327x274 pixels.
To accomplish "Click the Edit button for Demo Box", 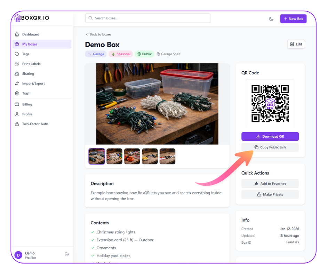I will pyautogui.click(x=296, y=44).
